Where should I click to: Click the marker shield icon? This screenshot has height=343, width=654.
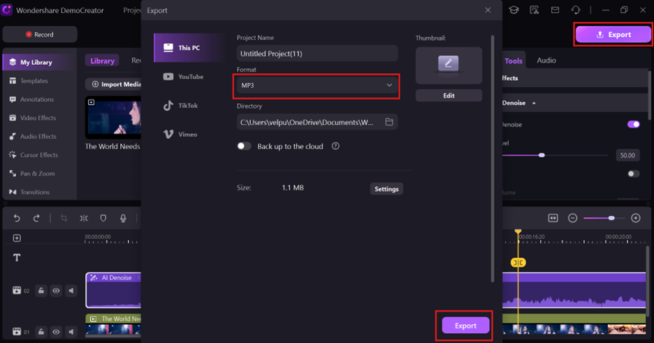point(103,218)
